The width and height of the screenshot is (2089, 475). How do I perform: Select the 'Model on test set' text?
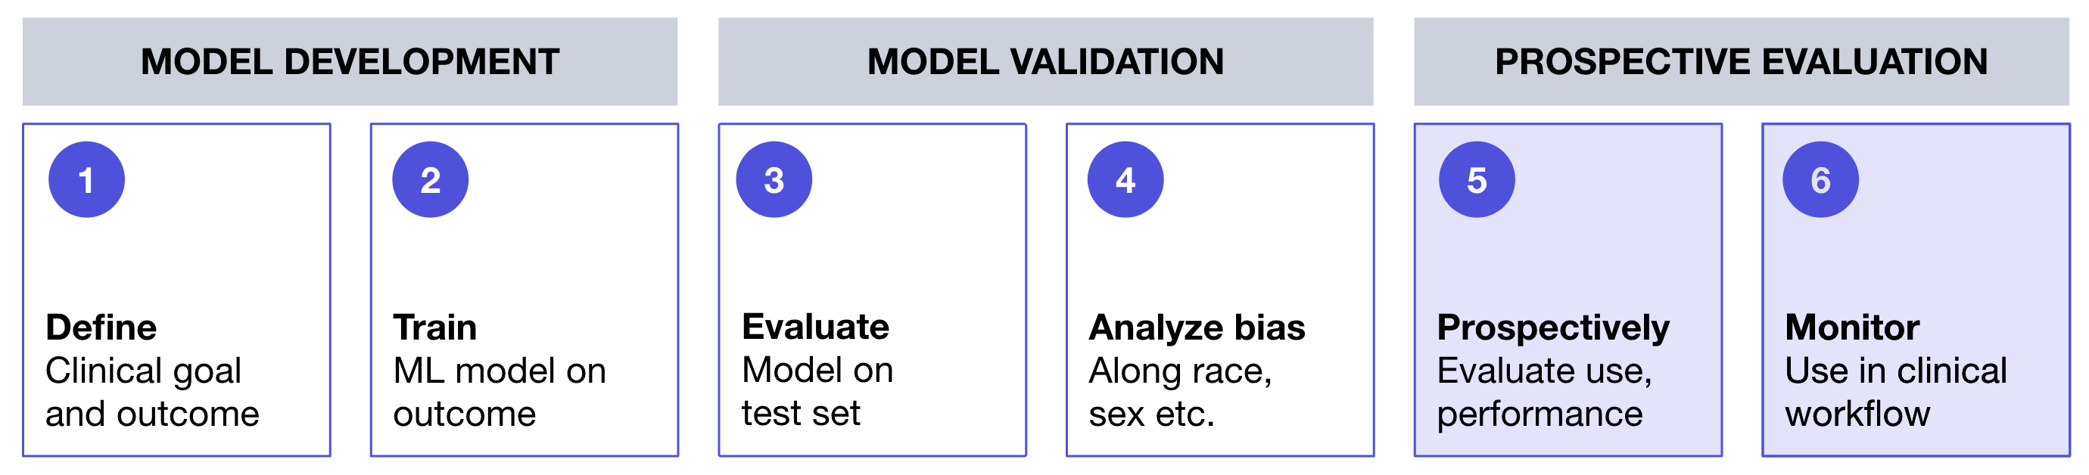pyautogui.click(x=817, y=392)
